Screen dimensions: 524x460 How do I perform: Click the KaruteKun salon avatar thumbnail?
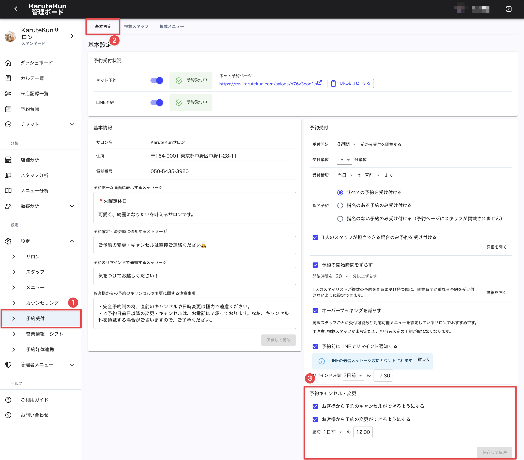point(10,36)
